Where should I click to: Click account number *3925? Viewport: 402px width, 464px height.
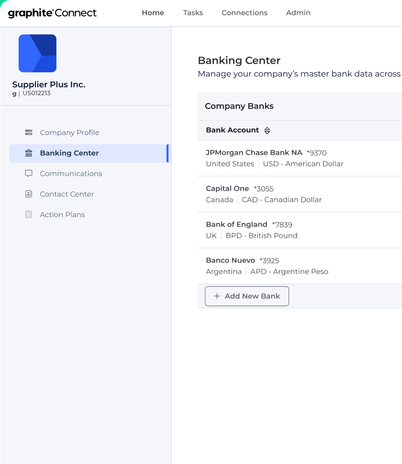coord(269,261)
